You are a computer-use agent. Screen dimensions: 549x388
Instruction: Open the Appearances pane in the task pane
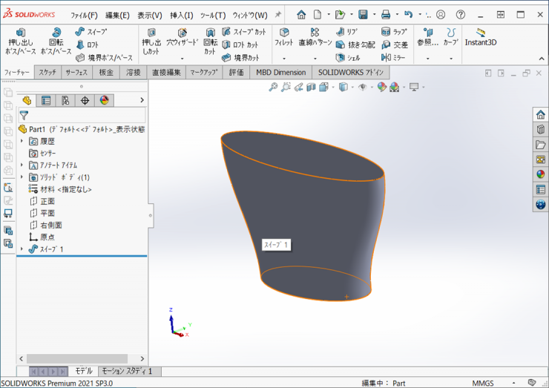[x=541, y=174]
